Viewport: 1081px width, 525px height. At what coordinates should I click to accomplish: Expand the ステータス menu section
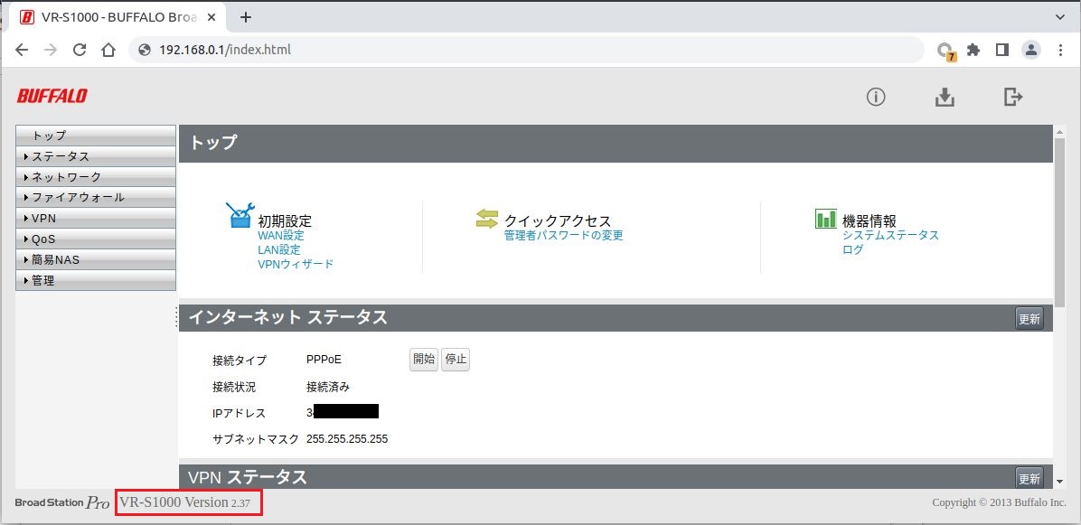96,156
